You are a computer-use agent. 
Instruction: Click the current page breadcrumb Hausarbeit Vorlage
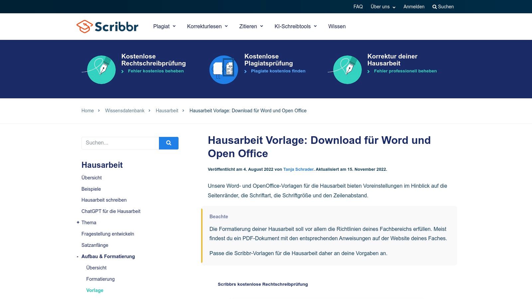click(x=248, y=111)
